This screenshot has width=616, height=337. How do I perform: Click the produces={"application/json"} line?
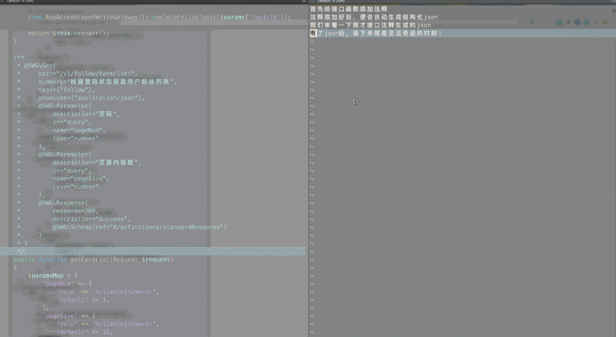(92, 98)
